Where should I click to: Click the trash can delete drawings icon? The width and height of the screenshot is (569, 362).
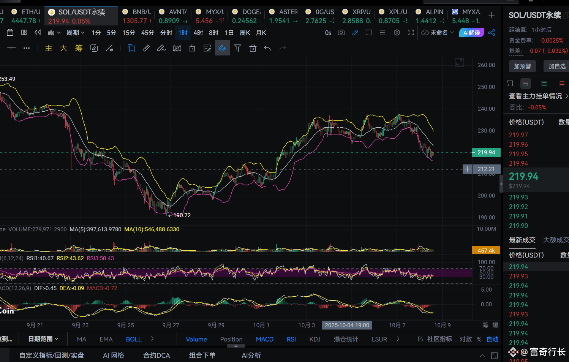(x=253, y=48)
